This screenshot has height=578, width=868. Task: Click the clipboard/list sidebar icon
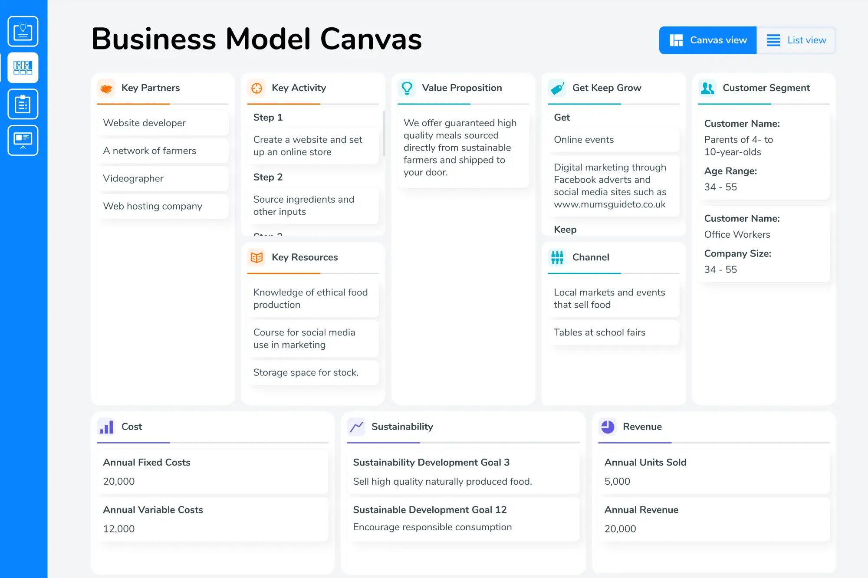[x=23, y=103]
